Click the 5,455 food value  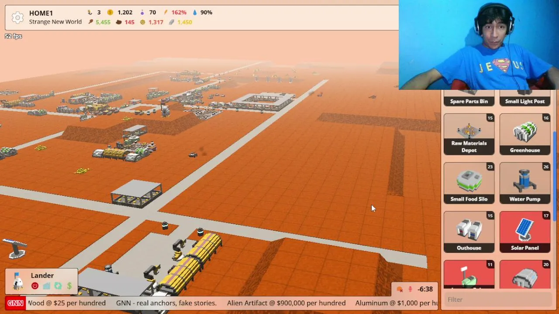pos(103,22)
